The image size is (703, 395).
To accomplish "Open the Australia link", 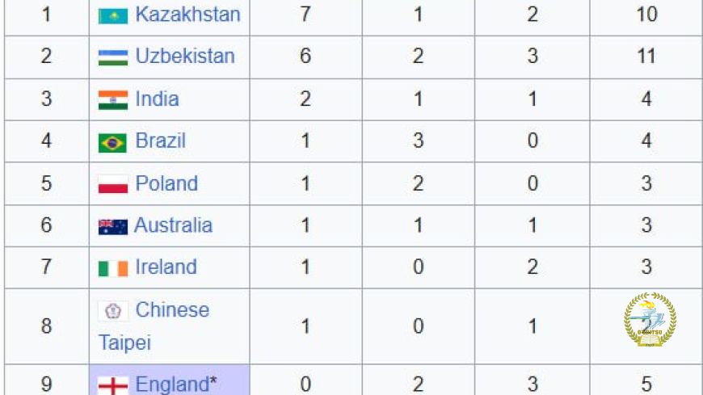I will [x=173, y=225].
